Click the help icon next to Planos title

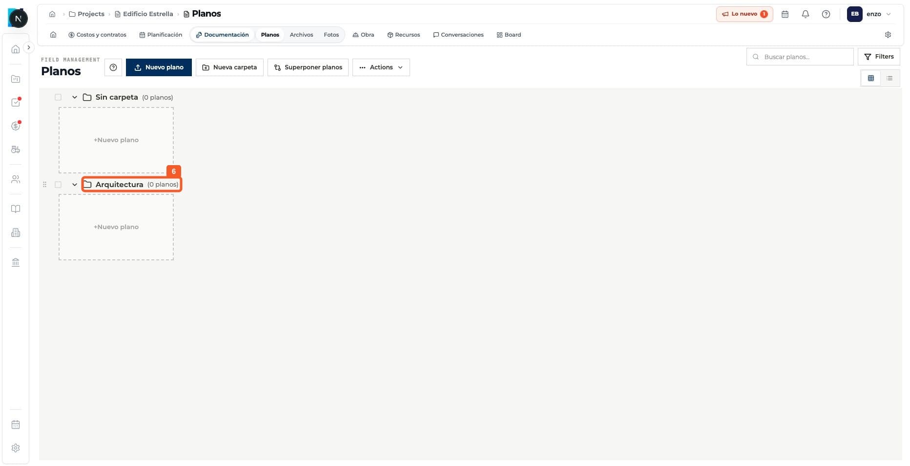coord(113,67)
